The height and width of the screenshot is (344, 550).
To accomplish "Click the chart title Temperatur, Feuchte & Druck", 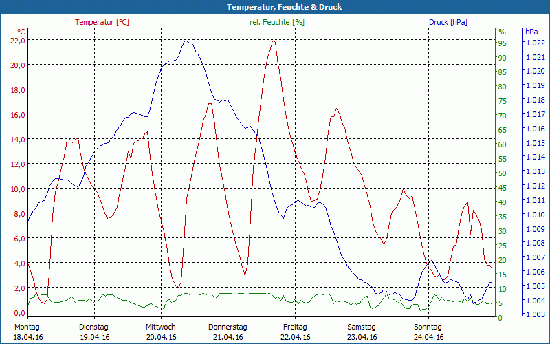I will click(x=275, y=7).
